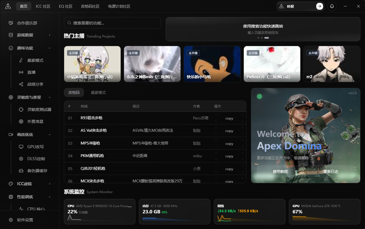Click the music note icon for 嘉豪模式
This screenshot has height=229, width=365.
21,60
